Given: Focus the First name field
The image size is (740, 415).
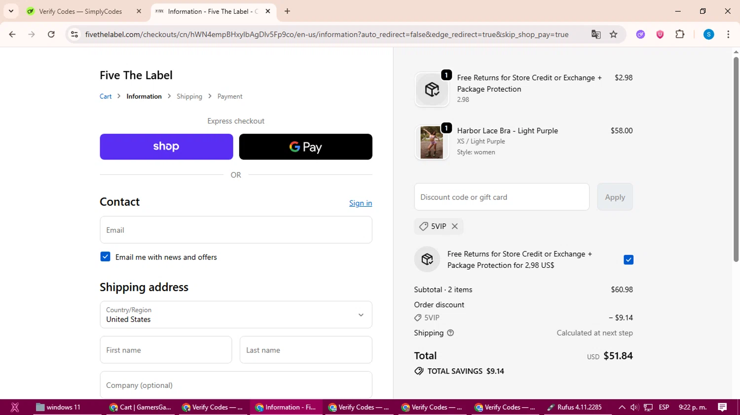Looking at the screenshot, I should pos(166,350).
